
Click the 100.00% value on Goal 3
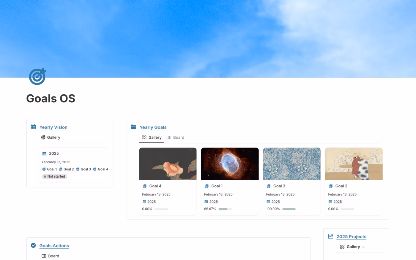273,209
